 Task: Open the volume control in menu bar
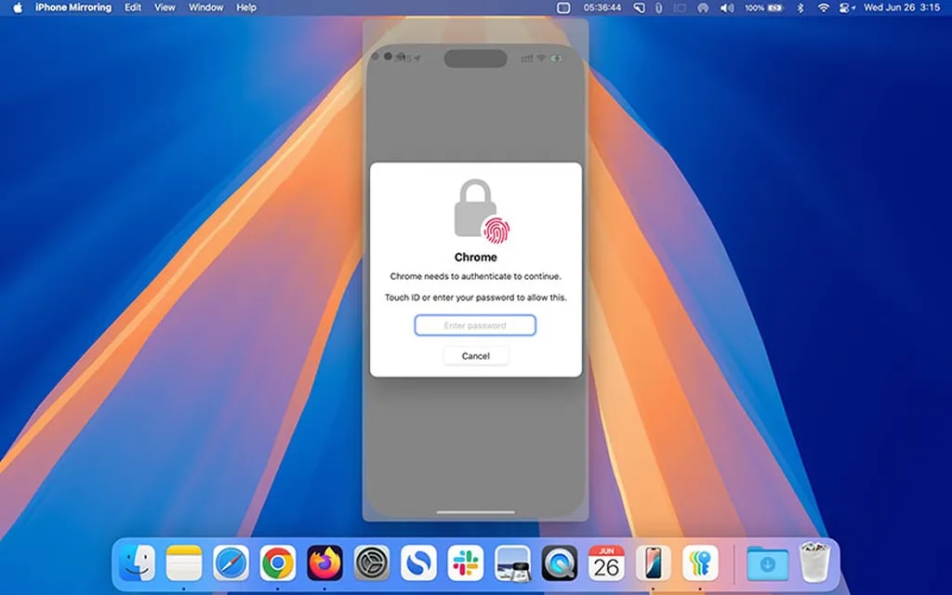[x=726, y=7]
